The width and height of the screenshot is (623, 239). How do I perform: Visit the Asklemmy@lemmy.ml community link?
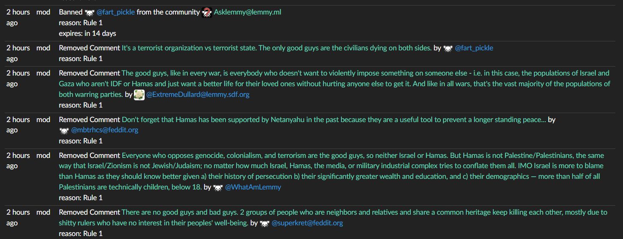(x=247, y=12)
